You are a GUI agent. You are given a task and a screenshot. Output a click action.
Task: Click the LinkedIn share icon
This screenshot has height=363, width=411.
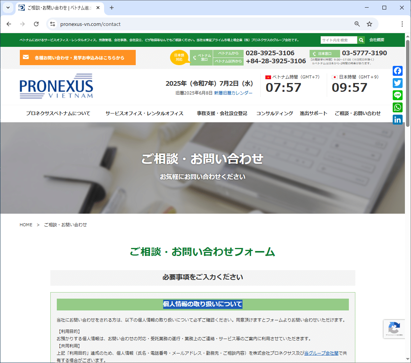click(398, 120)
